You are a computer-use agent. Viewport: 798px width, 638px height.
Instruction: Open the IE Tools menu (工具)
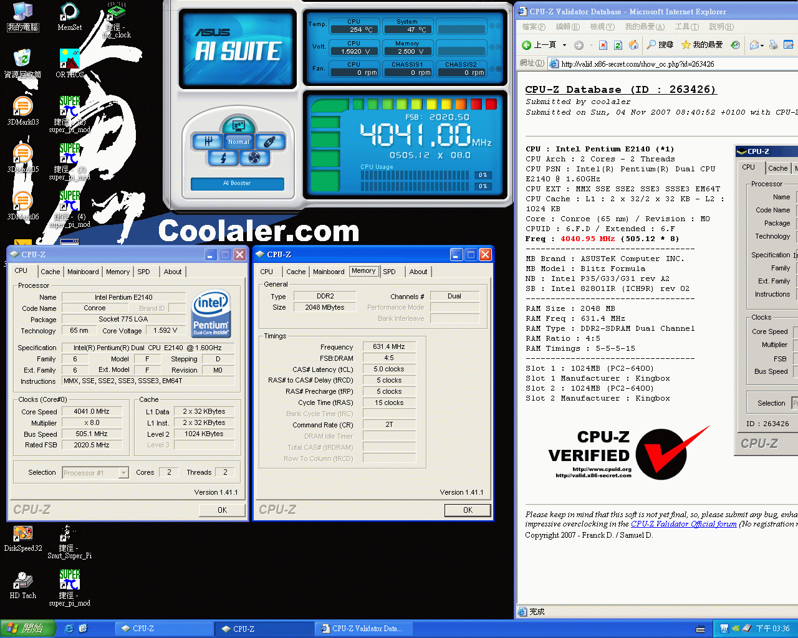[686, 27]
